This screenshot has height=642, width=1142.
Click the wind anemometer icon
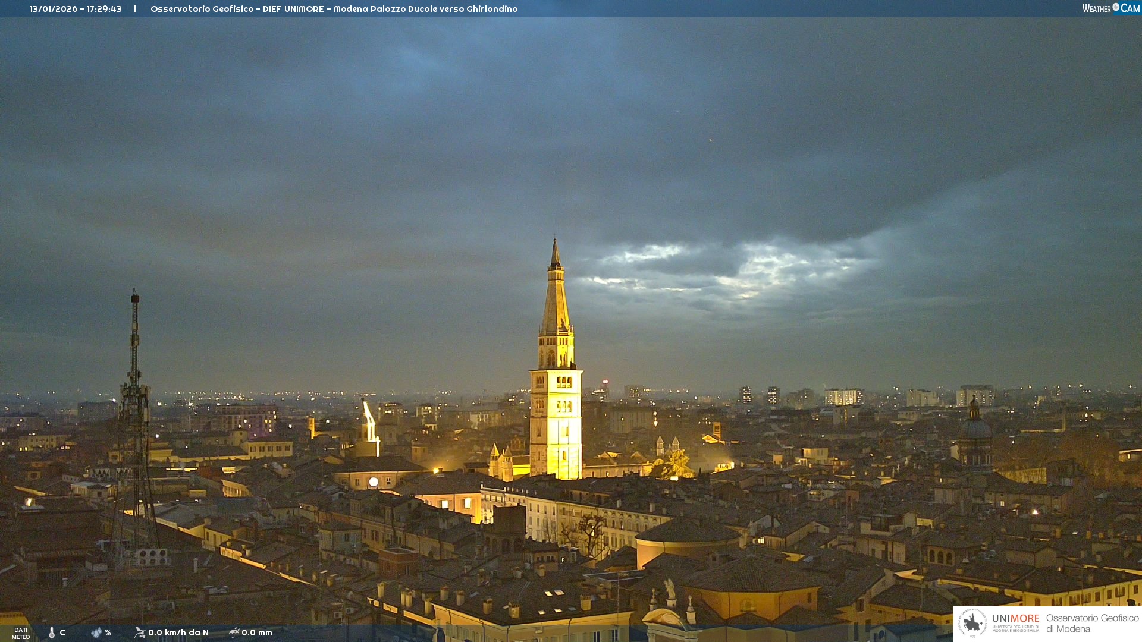[x=140, y=632]
